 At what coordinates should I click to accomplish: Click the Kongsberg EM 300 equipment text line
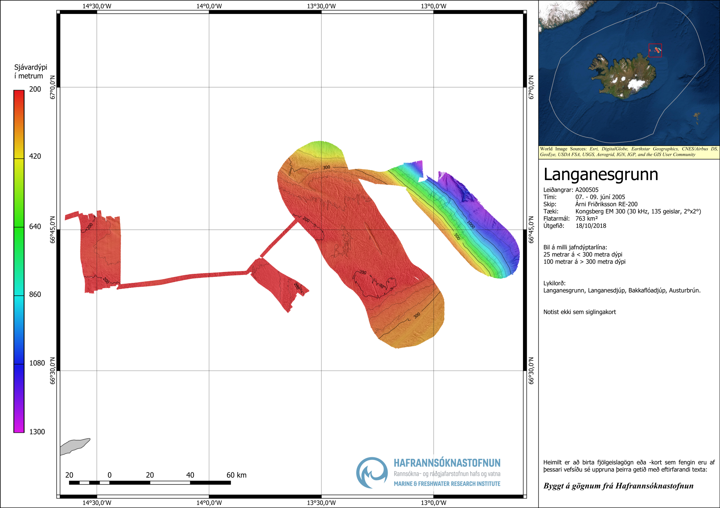(638, 211)
